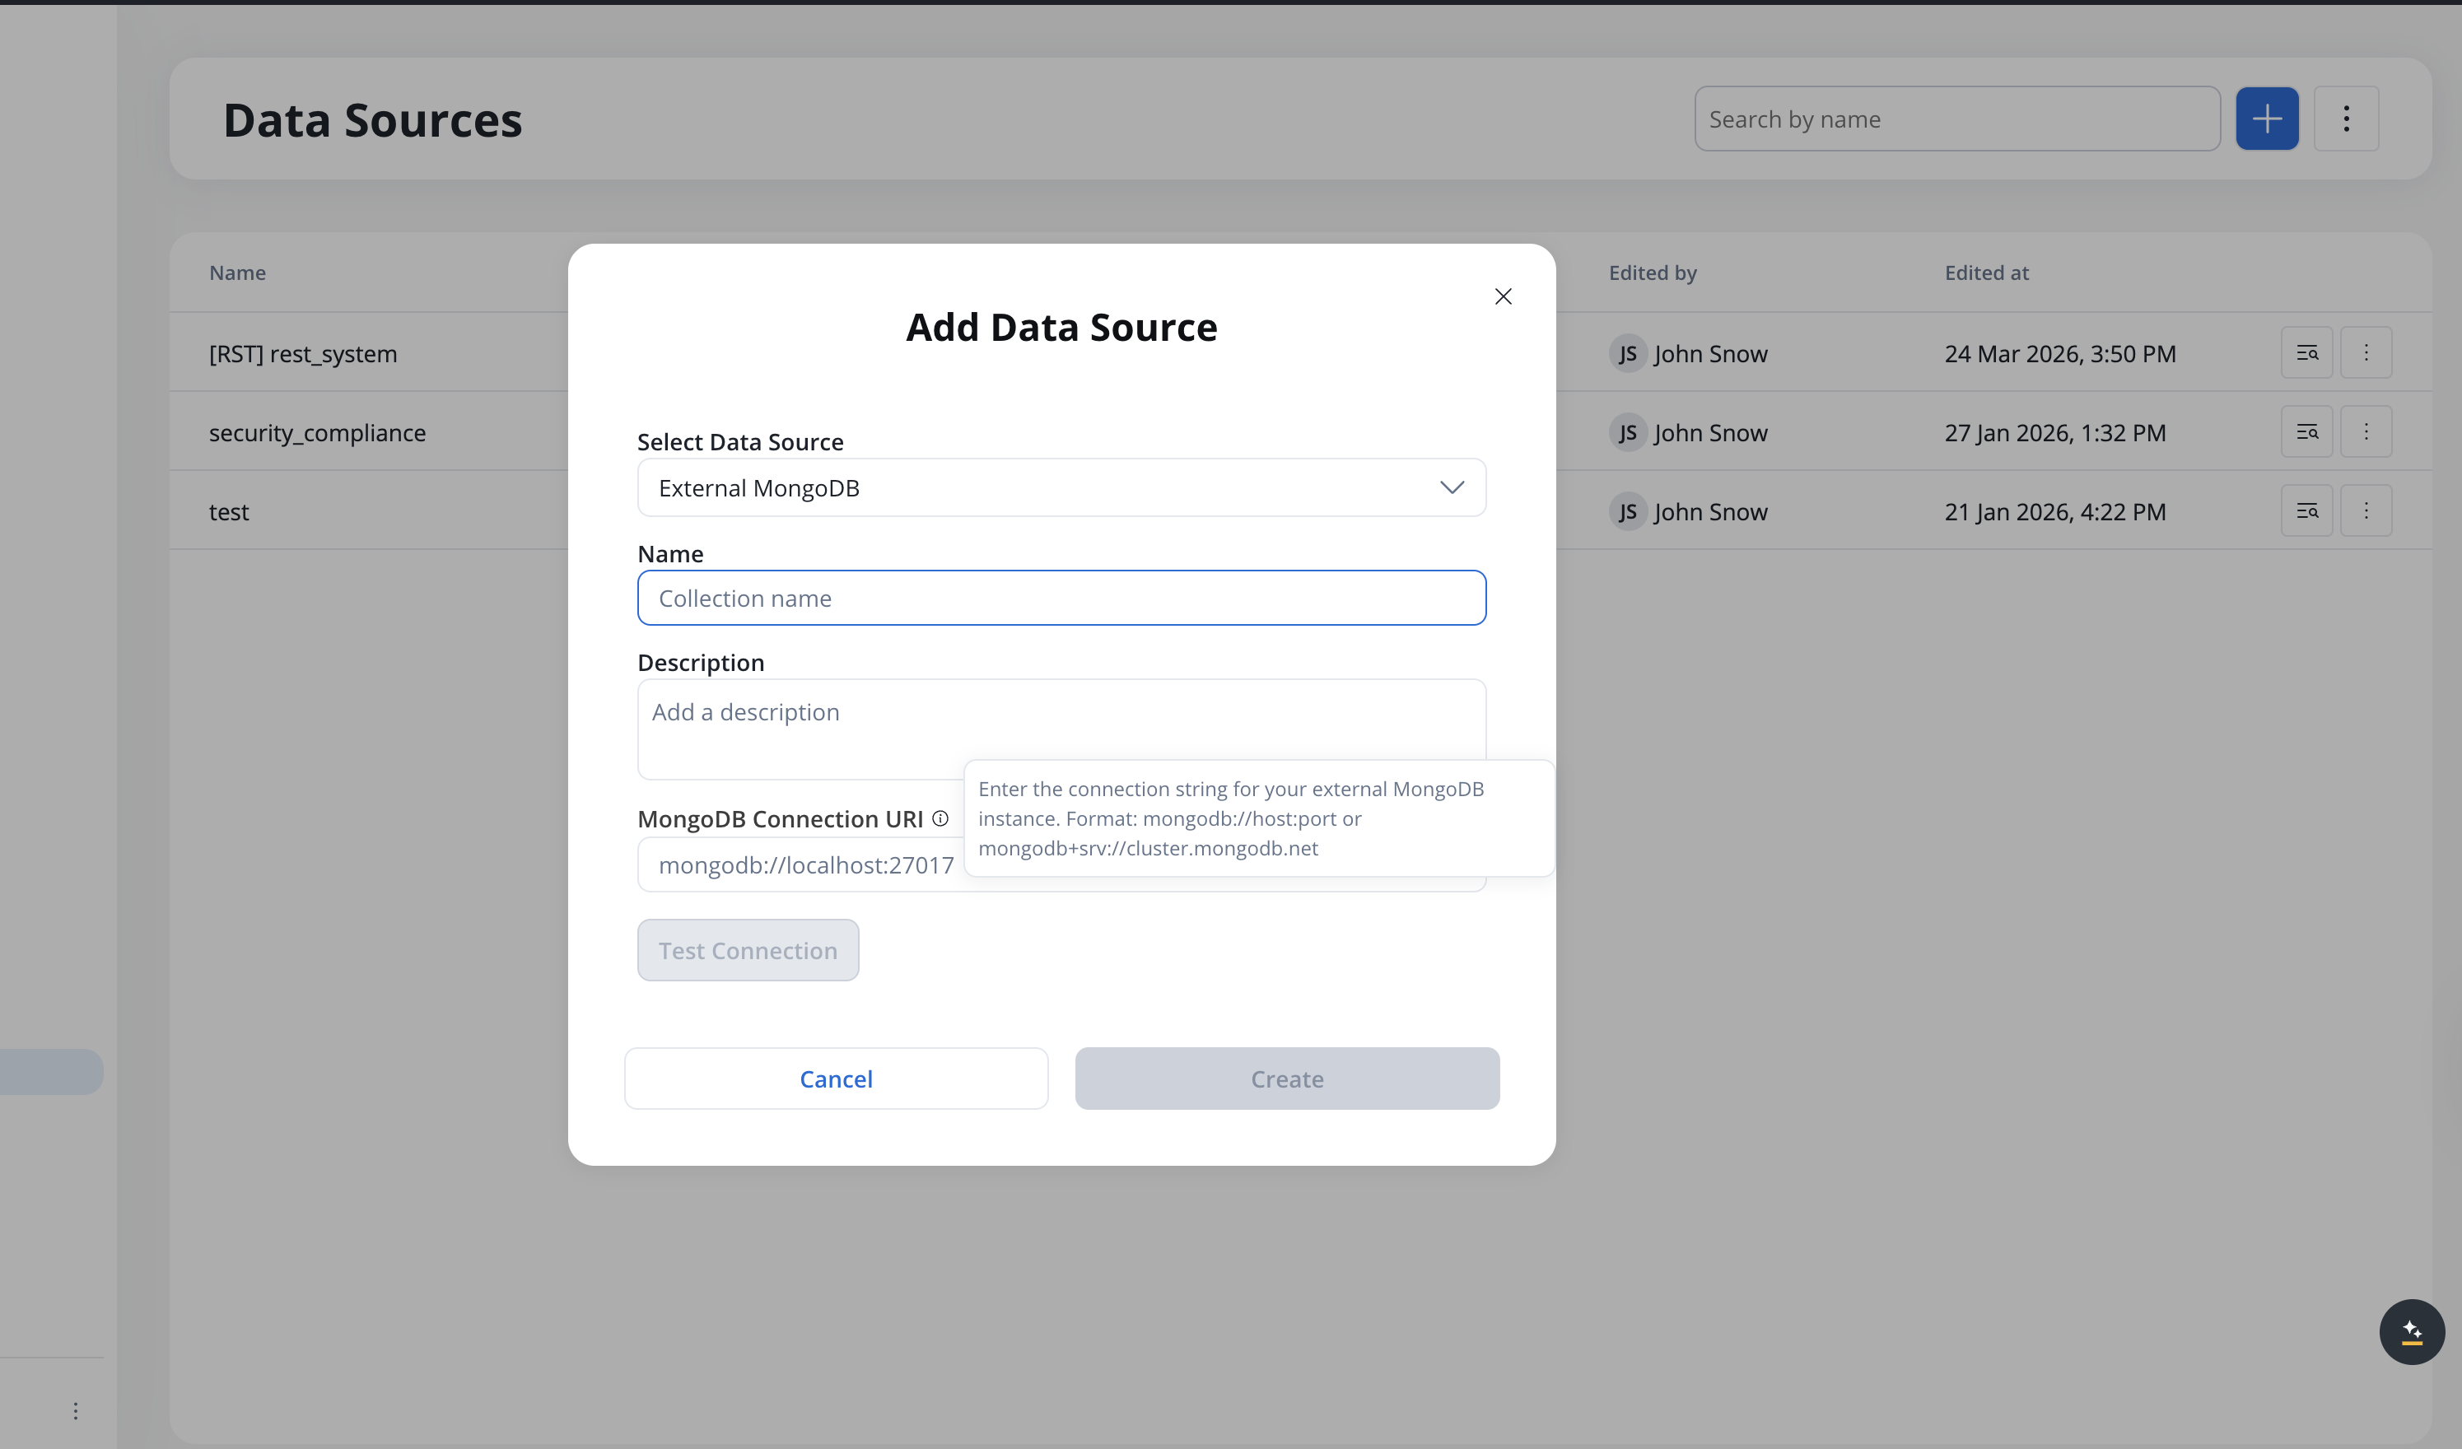Open three-dot menu for rest_system row
The height and width of the screenshot is (1449, 2462).
(x=2366, y=352)
